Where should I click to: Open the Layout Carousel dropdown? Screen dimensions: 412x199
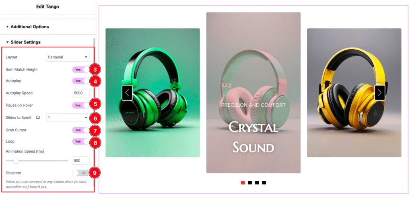[x=68, y=57]
